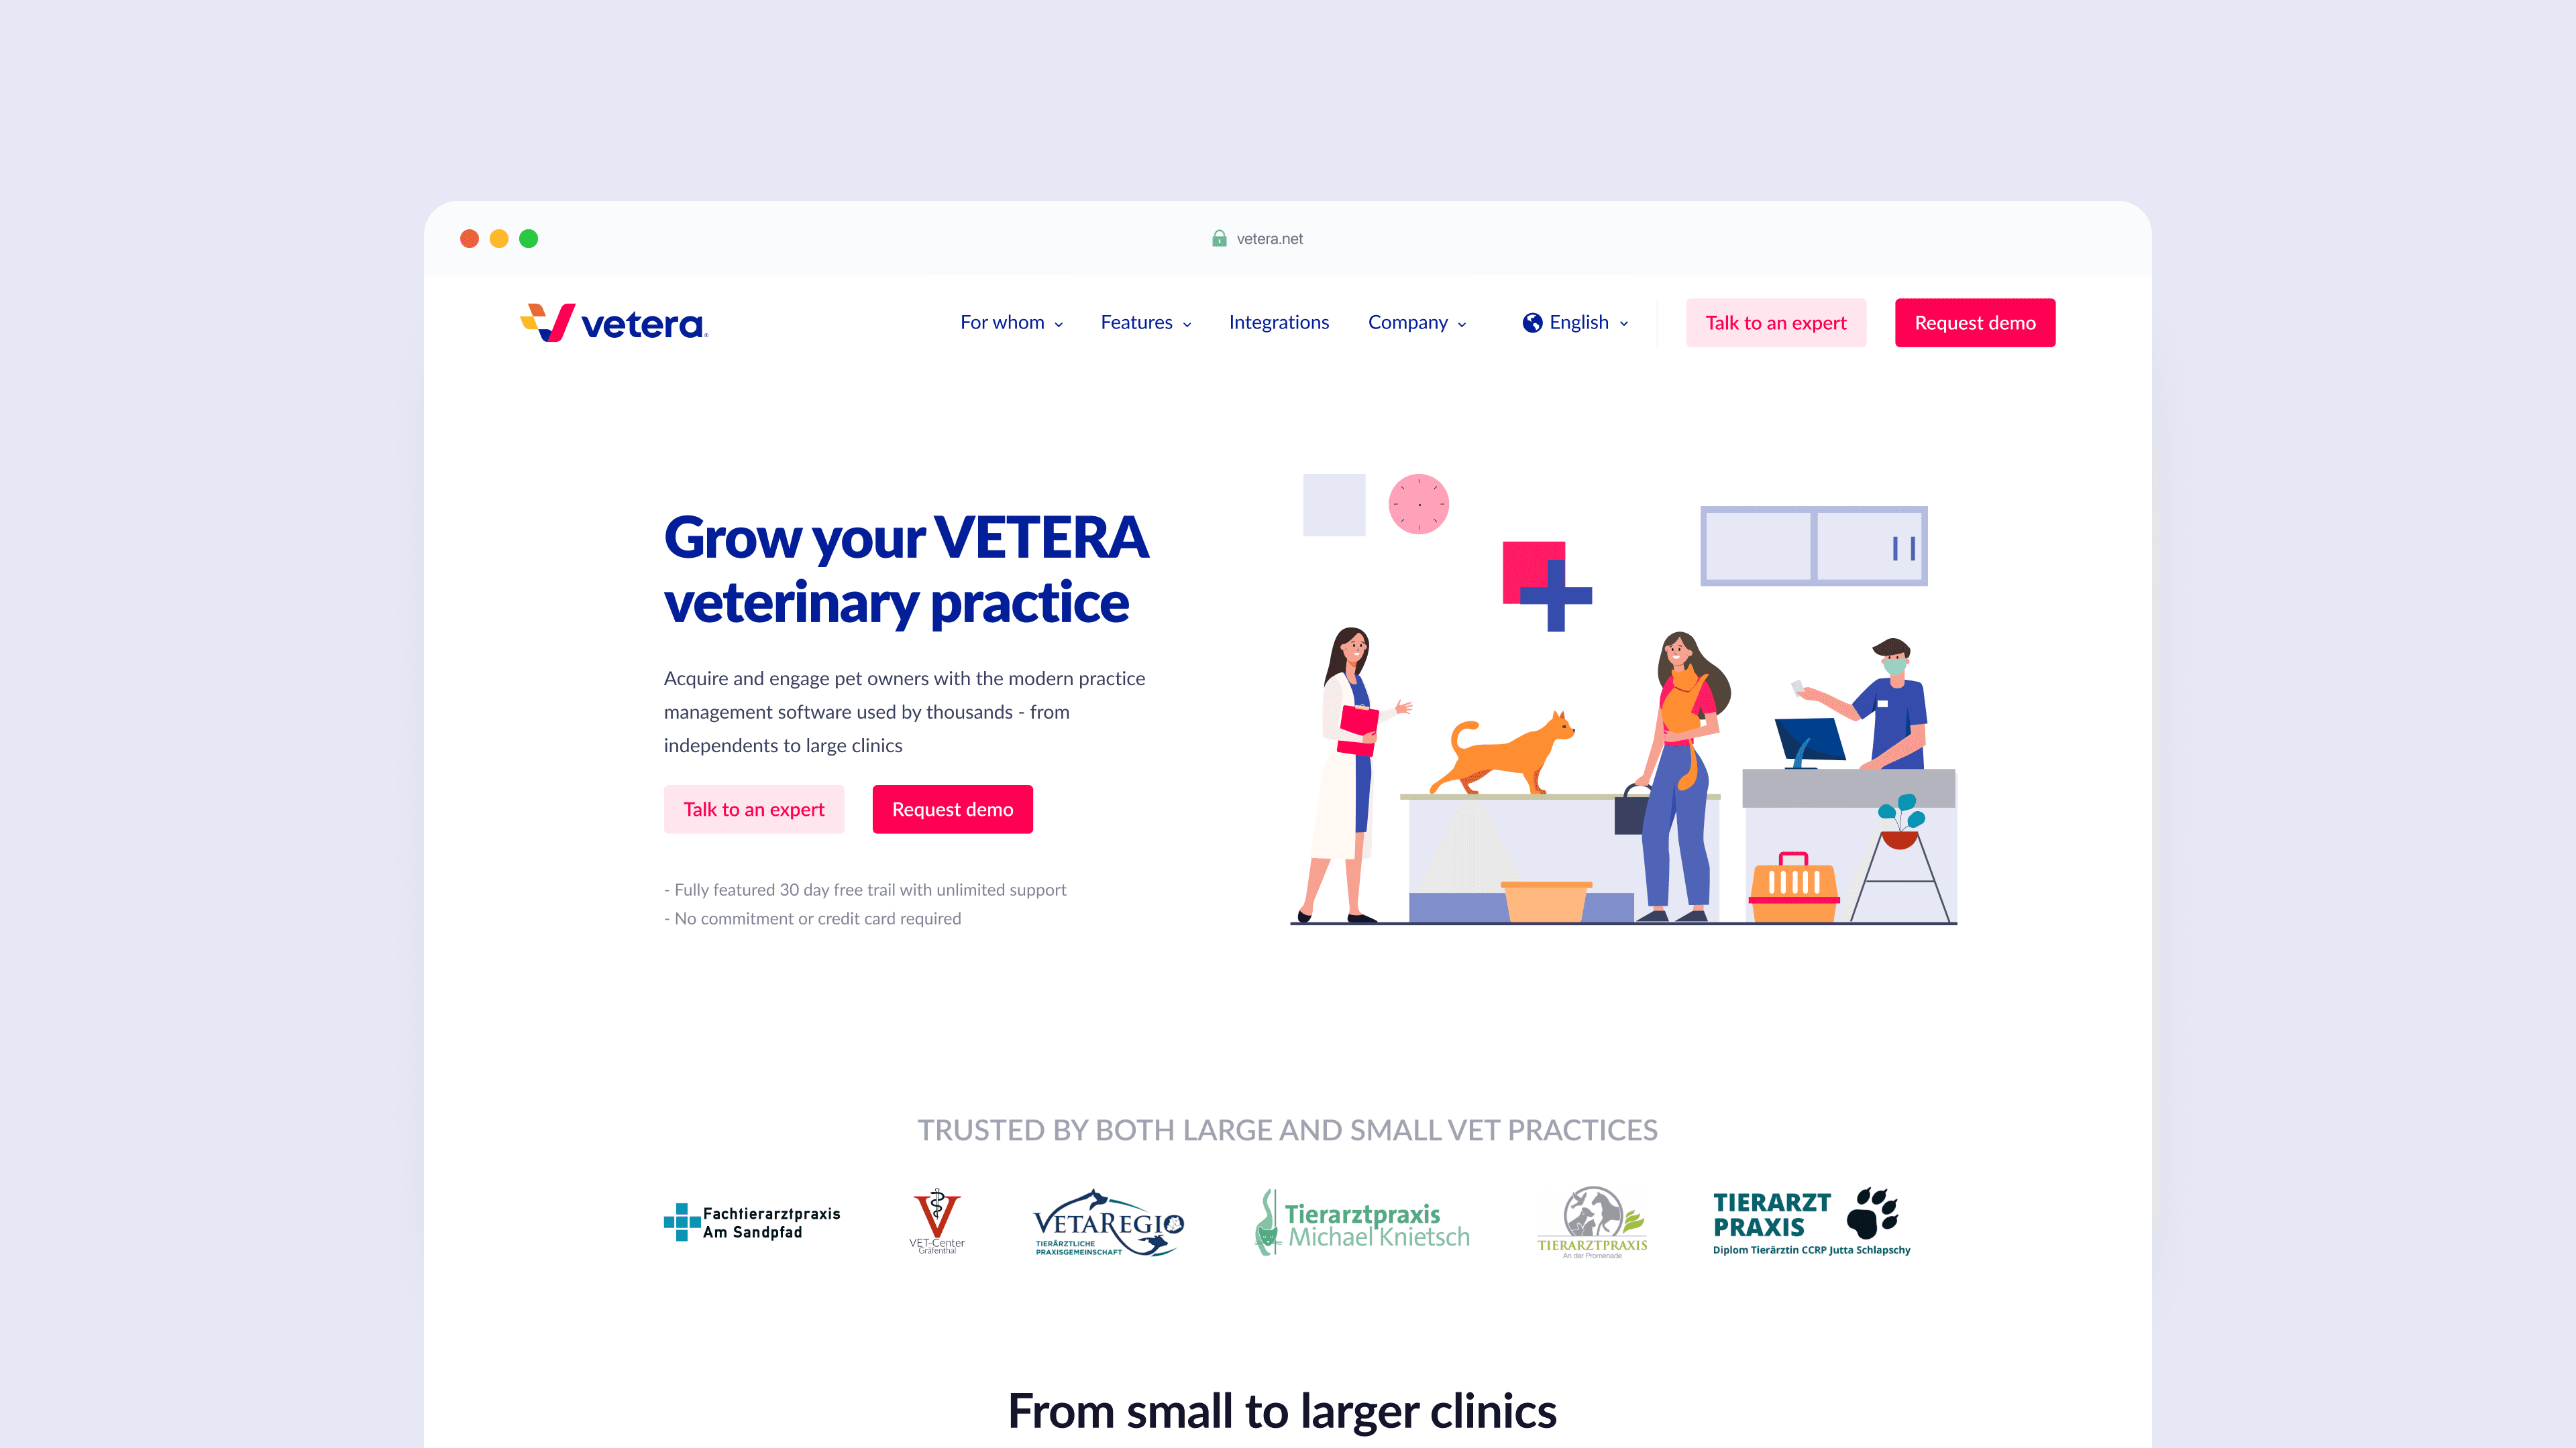This screenshot has width=2576, height=1448.
Task: Click the hero Request demo CTA button
Action: click(x=952, y=808)
